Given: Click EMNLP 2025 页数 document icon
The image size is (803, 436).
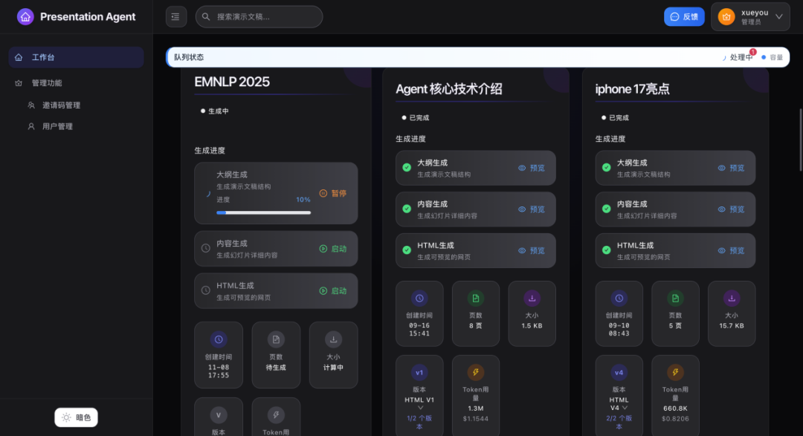Looking at the screenshot, I should [x=276, y=339].
